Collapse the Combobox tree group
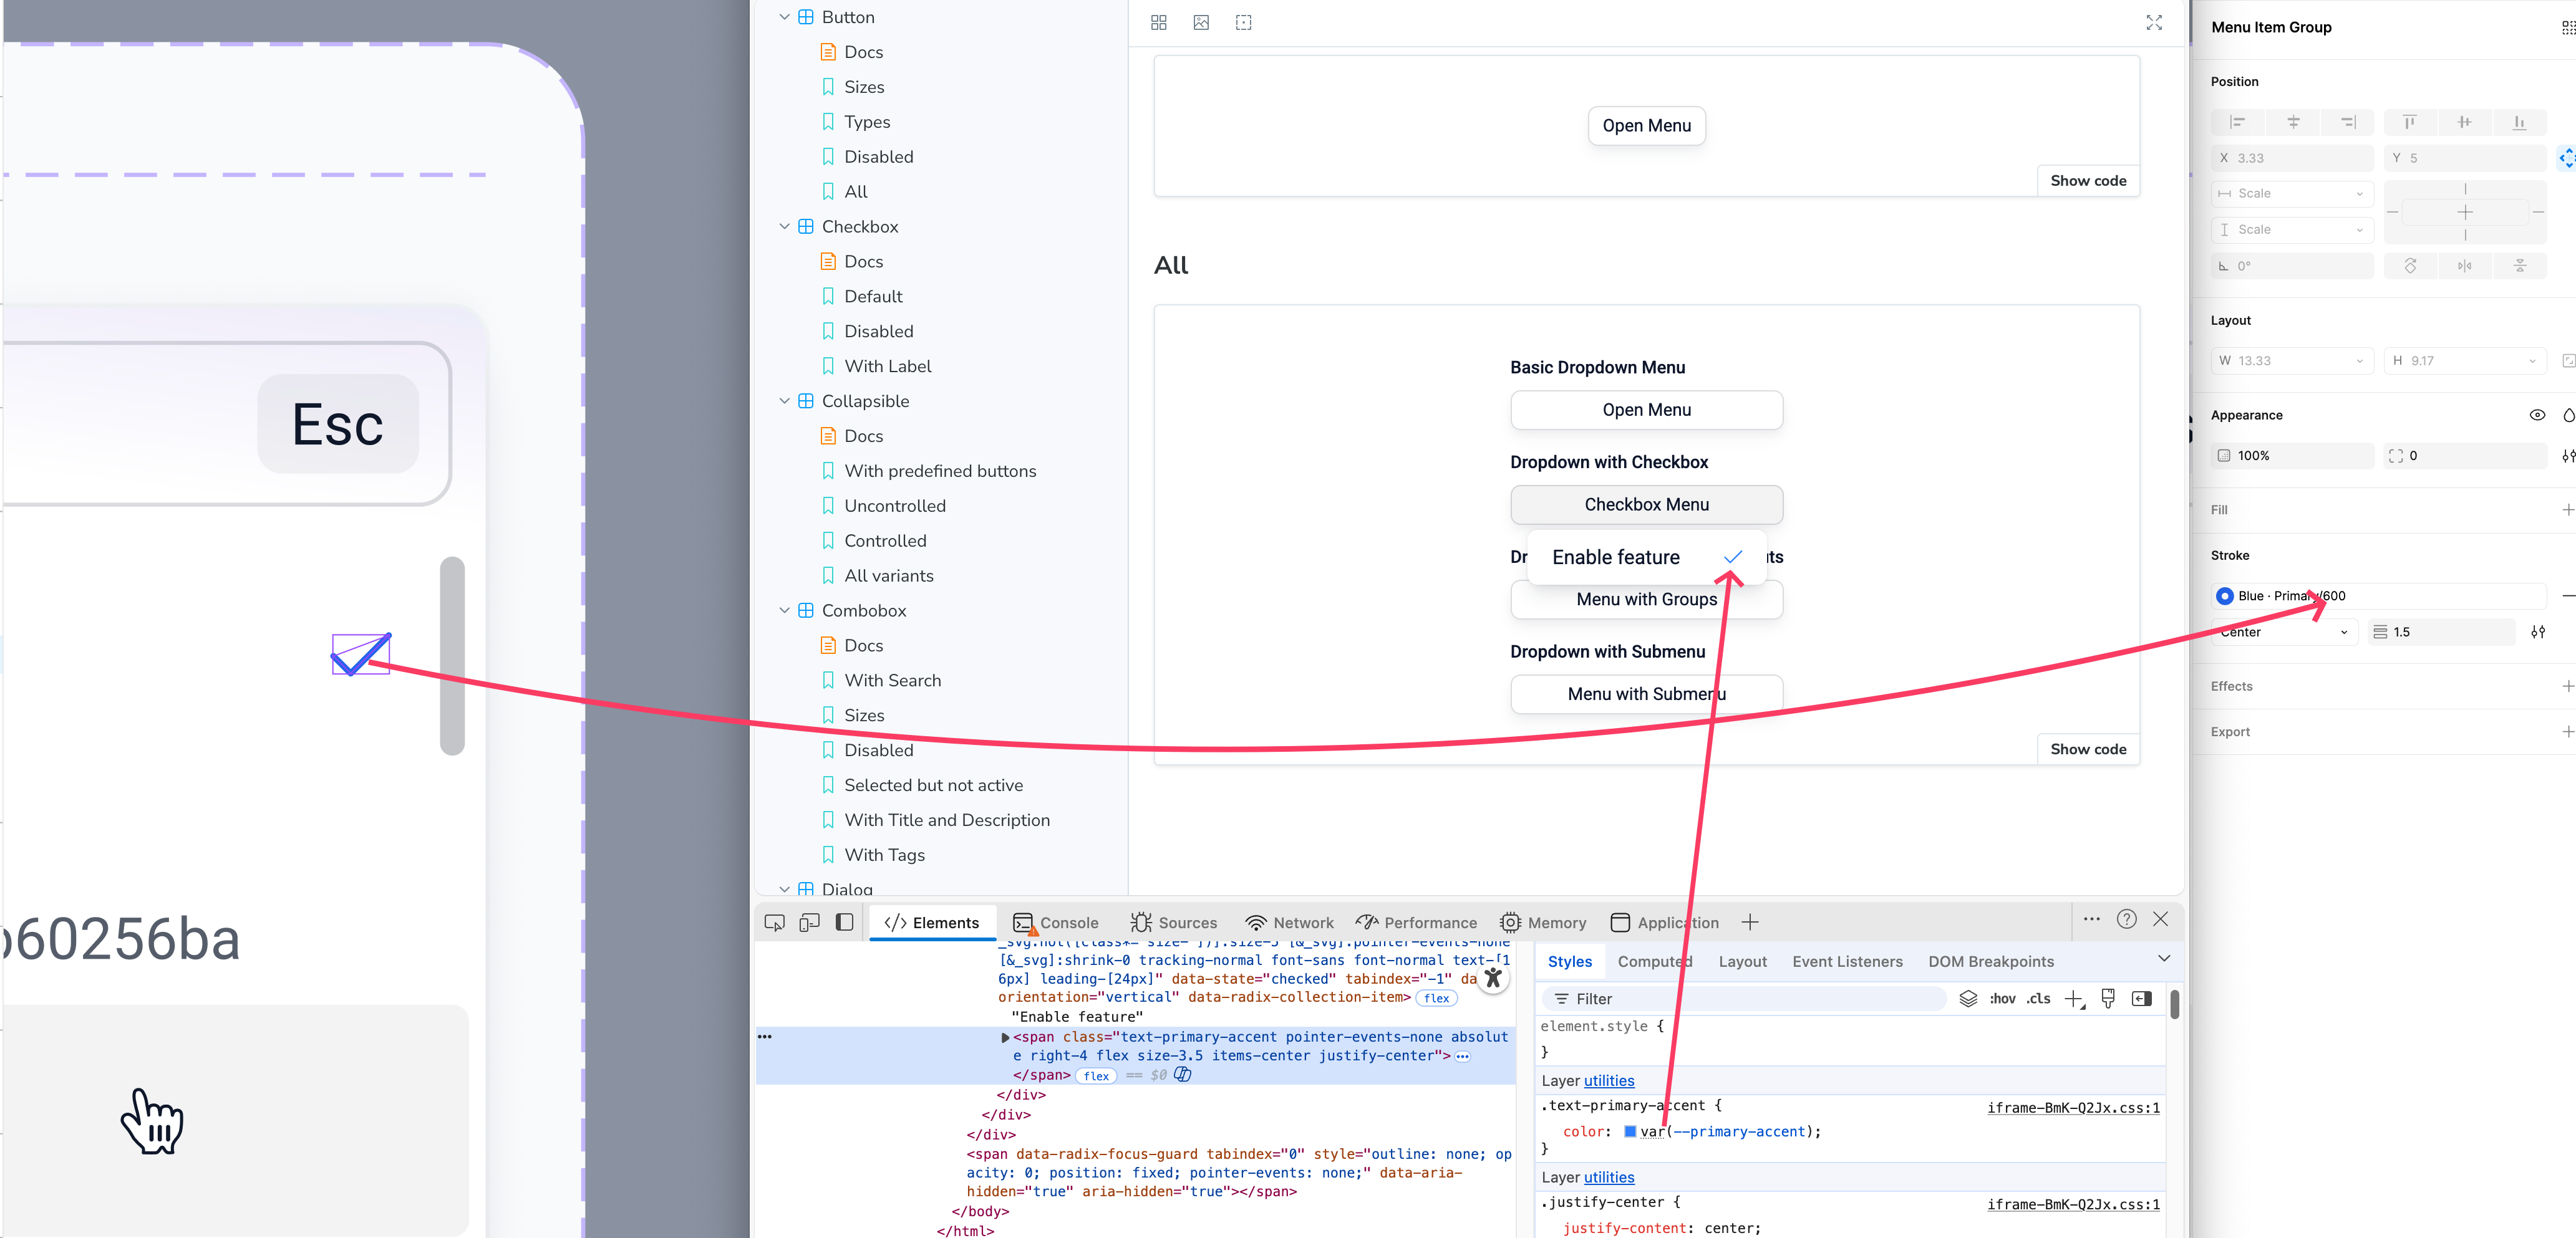Image resolution: width=2576 pixels, height=1238 pixels. click(784, 610)
